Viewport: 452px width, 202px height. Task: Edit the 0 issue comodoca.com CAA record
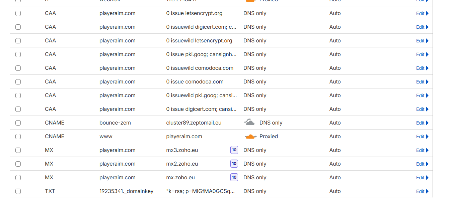point(422,82)
